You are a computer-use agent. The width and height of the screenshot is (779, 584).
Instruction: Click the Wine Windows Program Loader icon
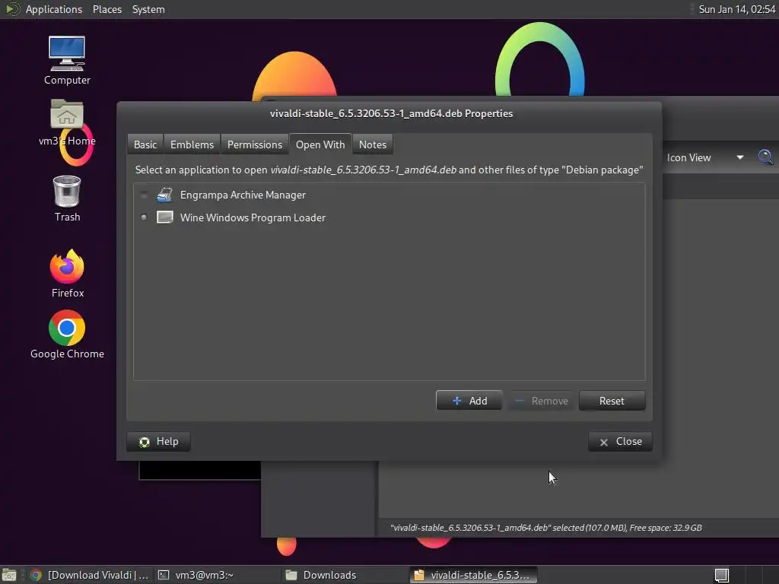165,217
